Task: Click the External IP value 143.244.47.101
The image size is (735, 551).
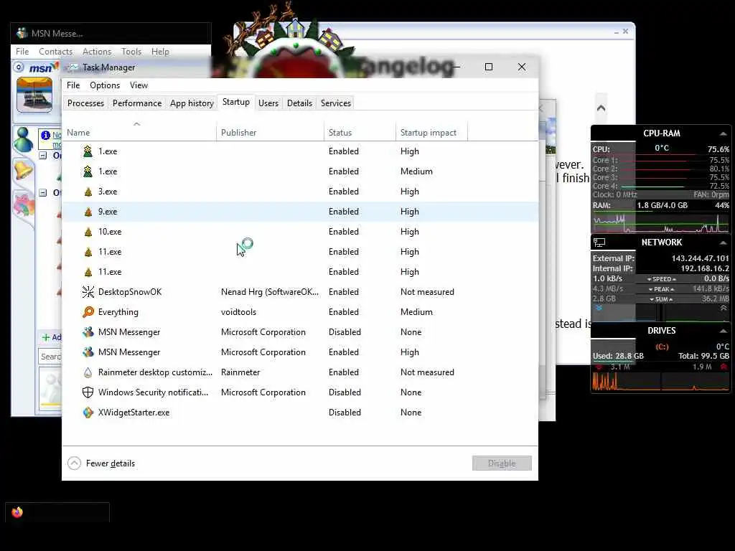Action: point(700,258)
